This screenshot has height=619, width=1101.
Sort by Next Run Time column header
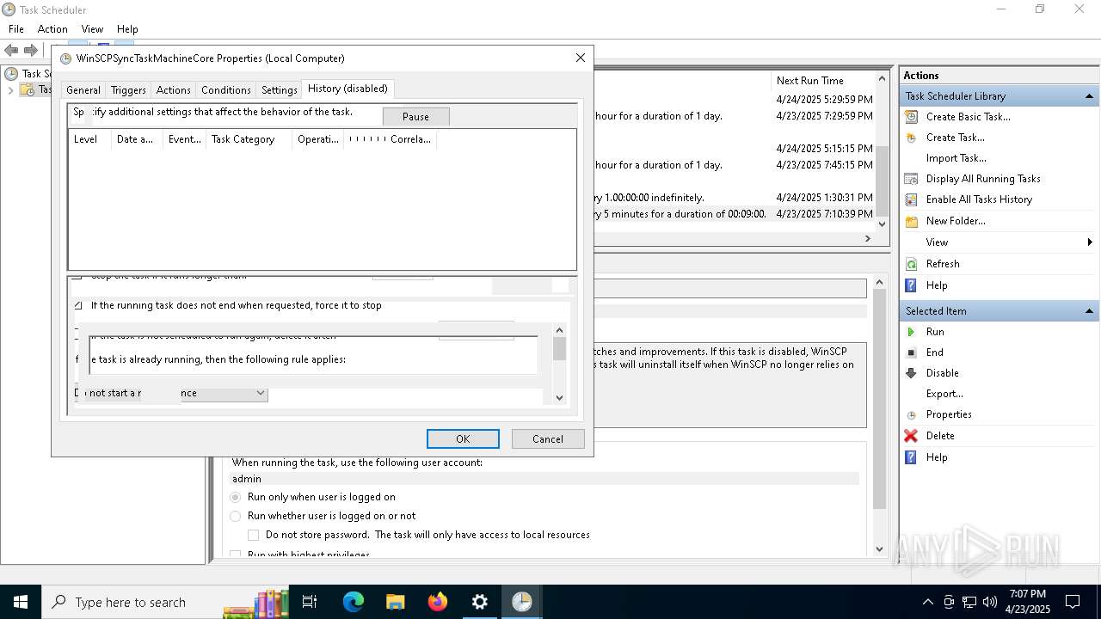pyautogui.click(x=810, y=81)
